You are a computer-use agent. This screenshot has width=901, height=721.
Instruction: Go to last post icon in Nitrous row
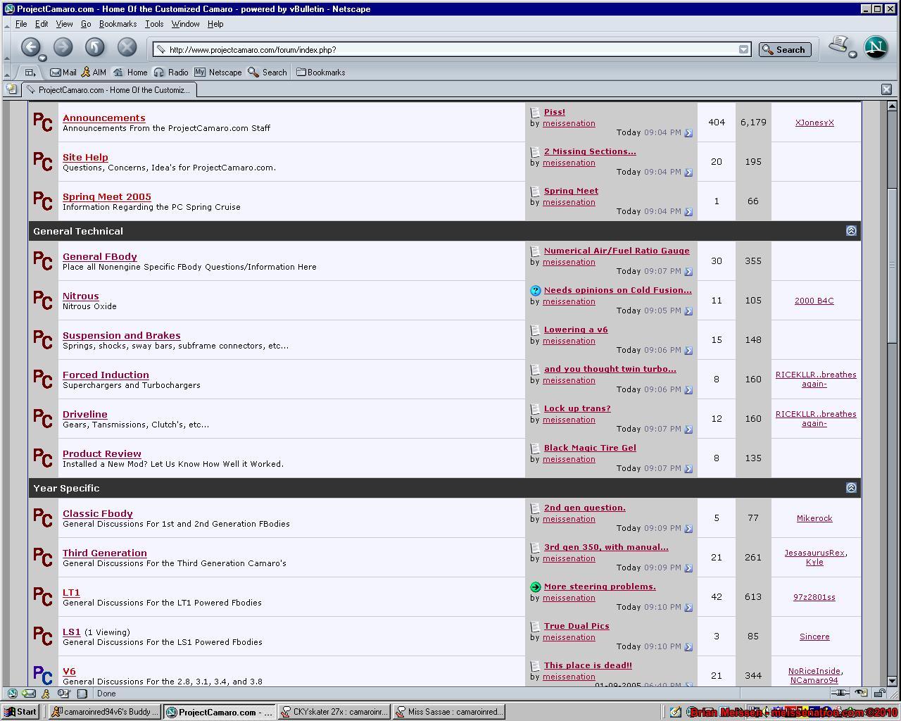688,311
